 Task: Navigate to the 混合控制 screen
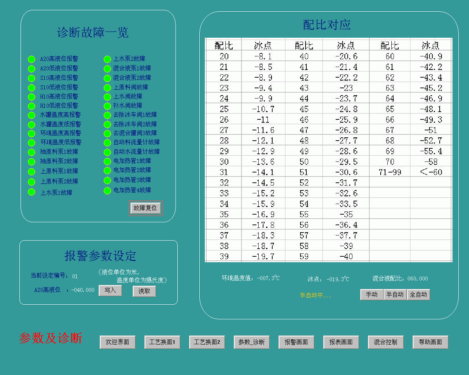385,342
